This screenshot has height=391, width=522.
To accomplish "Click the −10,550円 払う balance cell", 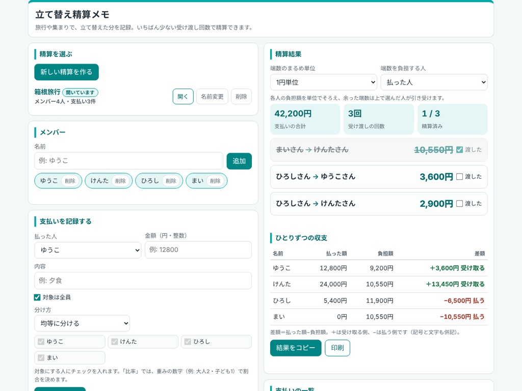I will coord(462,317).
